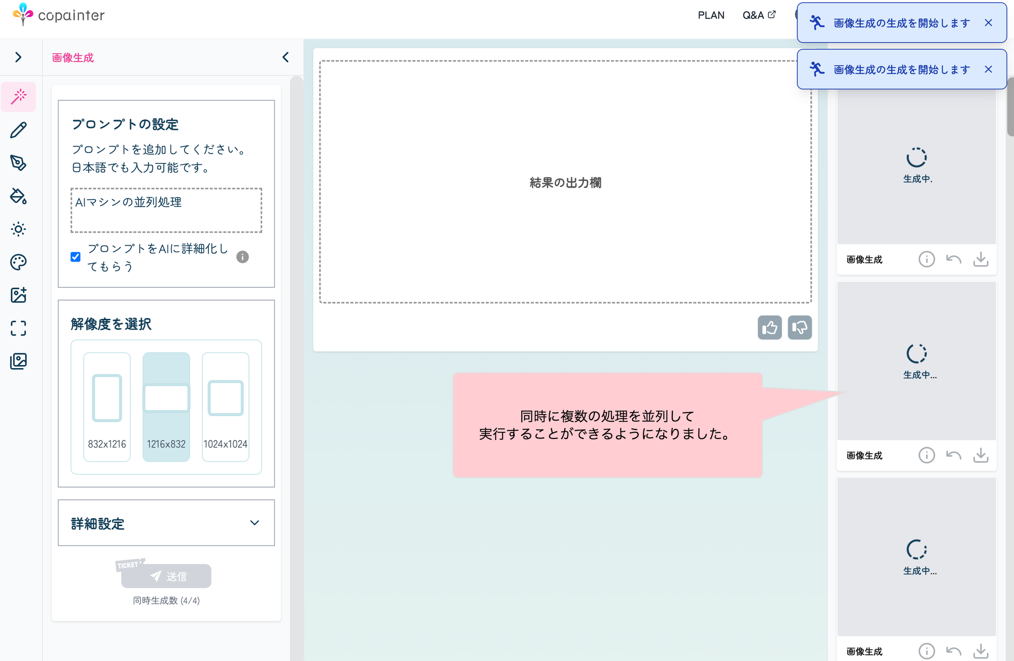The image size is (1014, 661).
Task: Uncheck the AI prompt elaboration checkbox
Action: tap(76, 257)
